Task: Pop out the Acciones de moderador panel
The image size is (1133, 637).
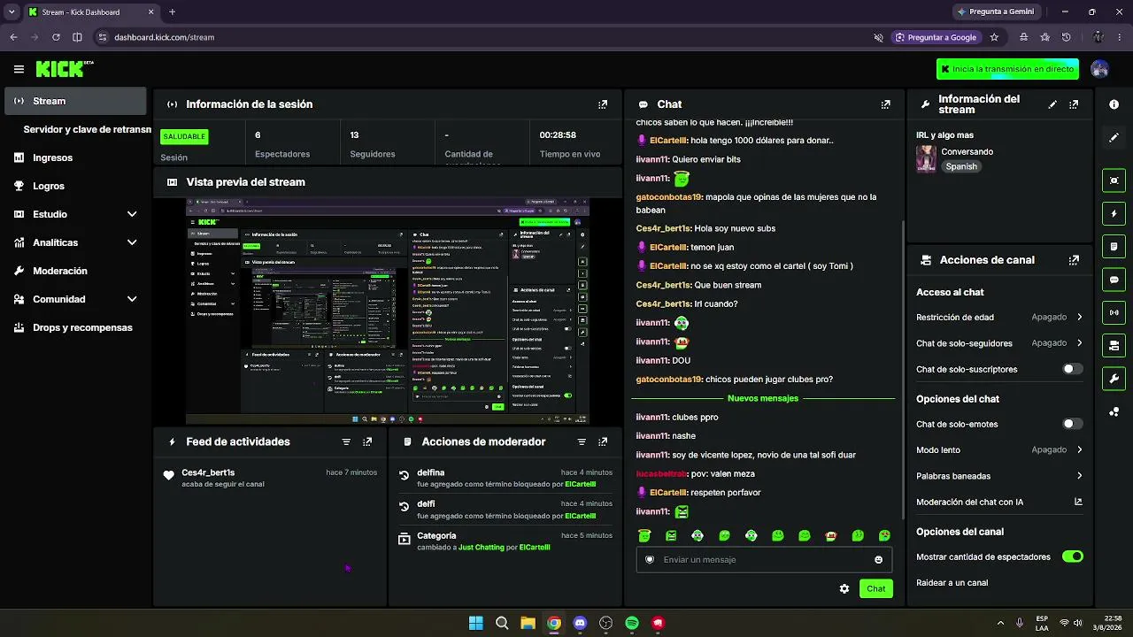Action: (x=603, y=441)
